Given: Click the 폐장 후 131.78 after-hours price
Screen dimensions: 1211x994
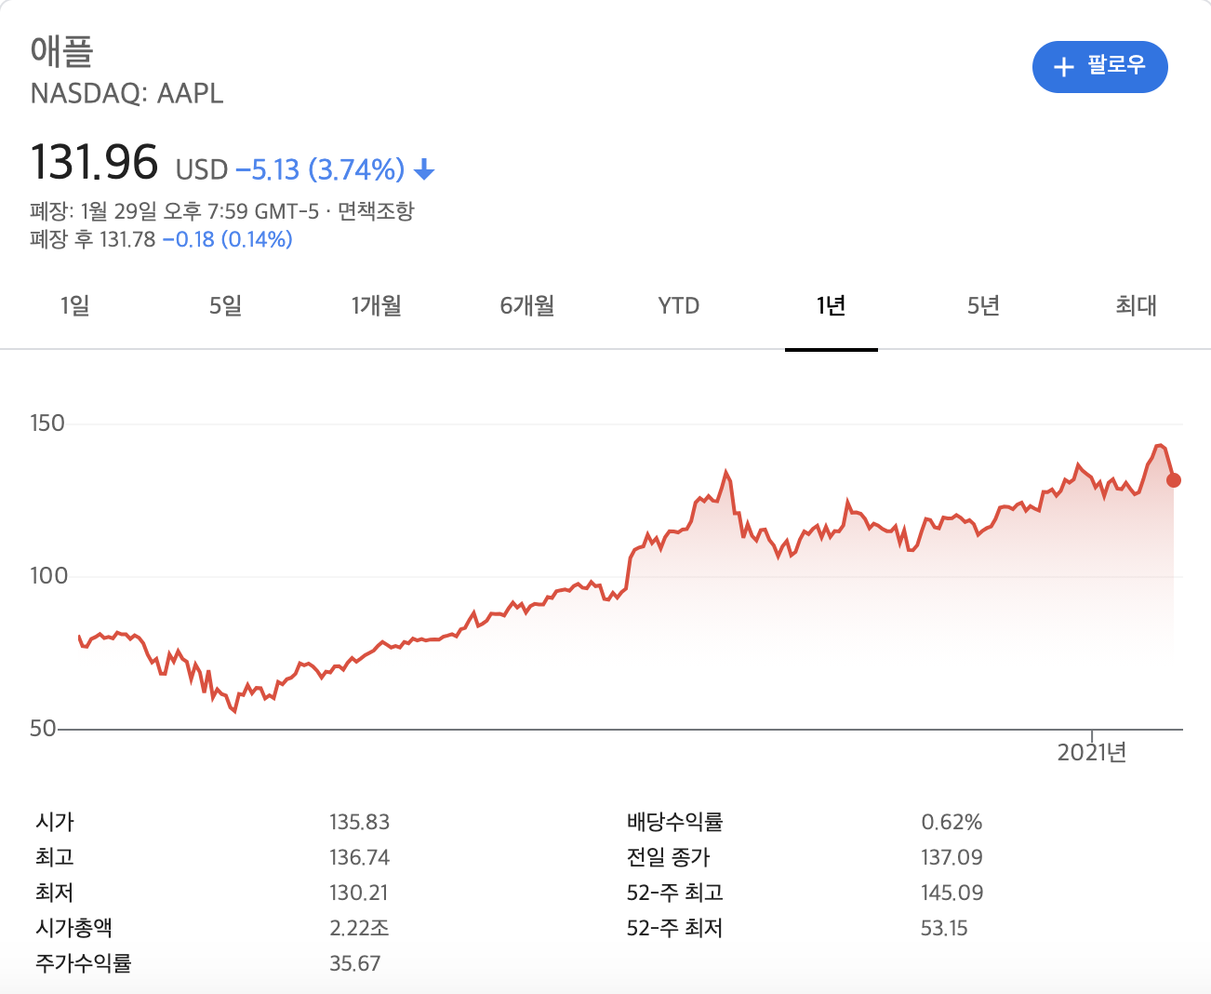Looking at the screenshot, I should pos(93,239).
